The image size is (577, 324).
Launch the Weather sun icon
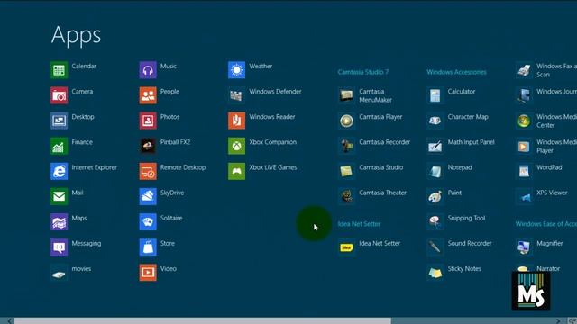click(236, 70)
